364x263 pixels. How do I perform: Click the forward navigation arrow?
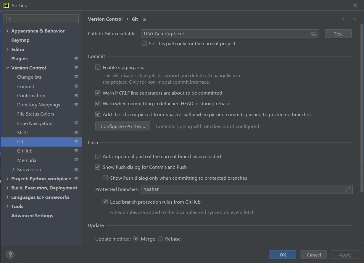[x=354, y=19]
